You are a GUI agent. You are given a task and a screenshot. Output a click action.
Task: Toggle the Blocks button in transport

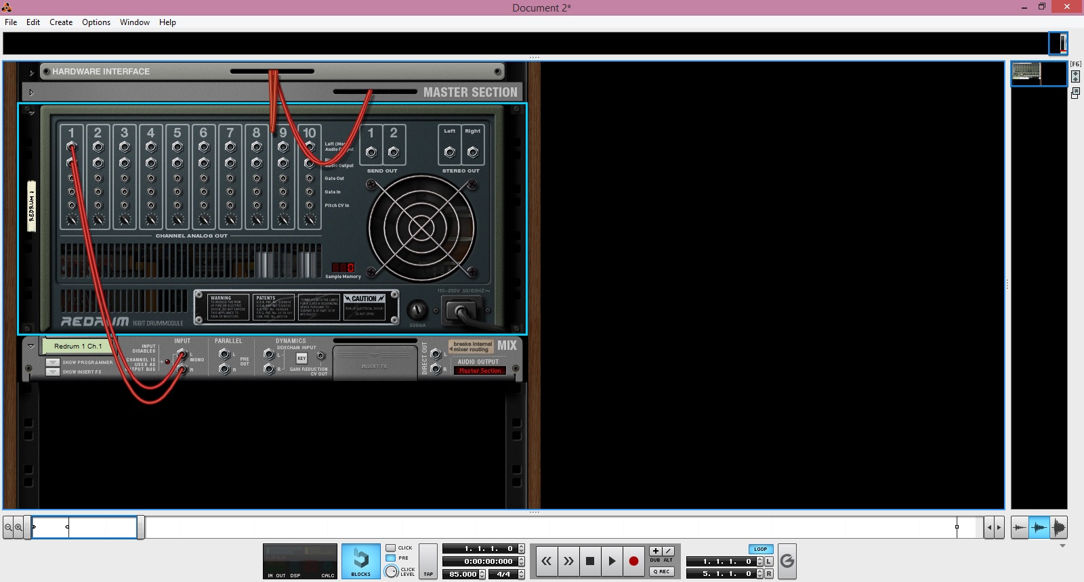(360, 561)
